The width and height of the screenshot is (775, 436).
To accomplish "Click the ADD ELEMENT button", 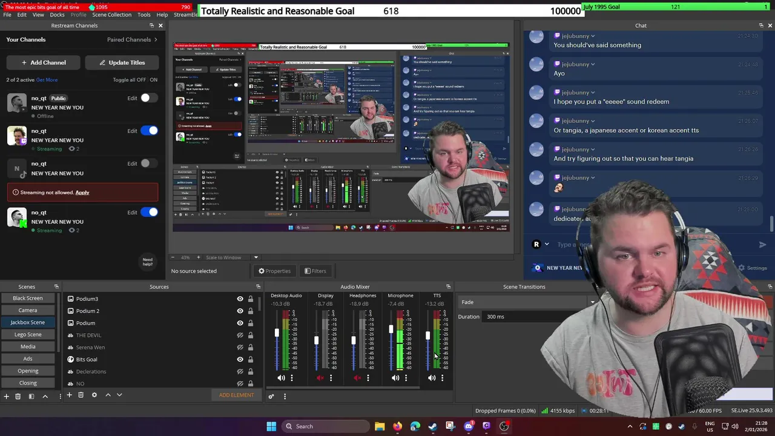I will coord(236,395).
